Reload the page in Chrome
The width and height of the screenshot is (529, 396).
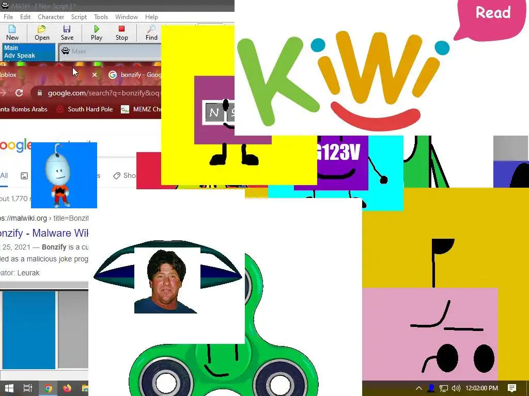(19, 93)
